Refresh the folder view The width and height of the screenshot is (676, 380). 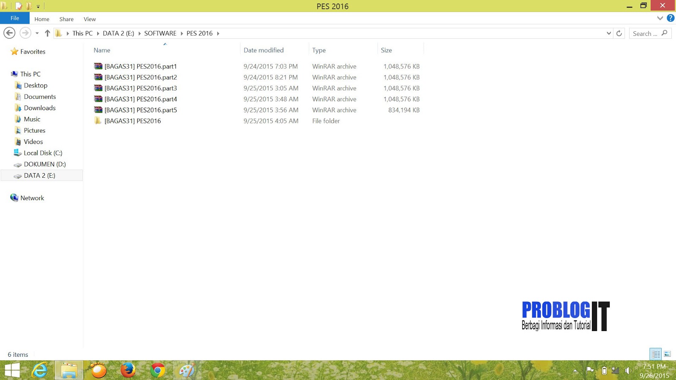pyautogui.click(x=619, y=33)
